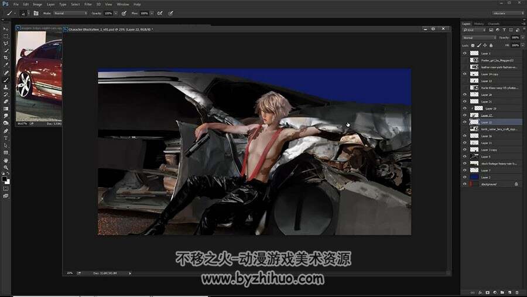Click the Layer 2 blue thumbnail
This screenshot has height=297, width=527.
[474, 177]
